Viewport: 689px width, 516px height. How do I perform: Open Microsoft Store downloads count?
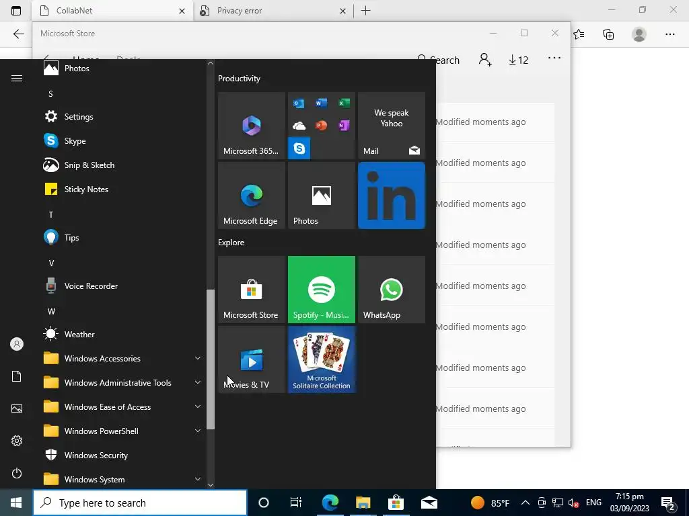(x=518, y=60)
